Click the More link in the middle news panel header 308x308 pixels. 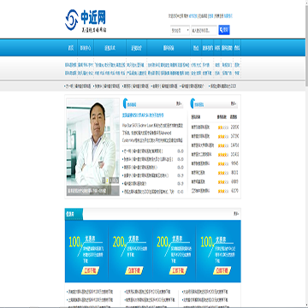[179, 104]
